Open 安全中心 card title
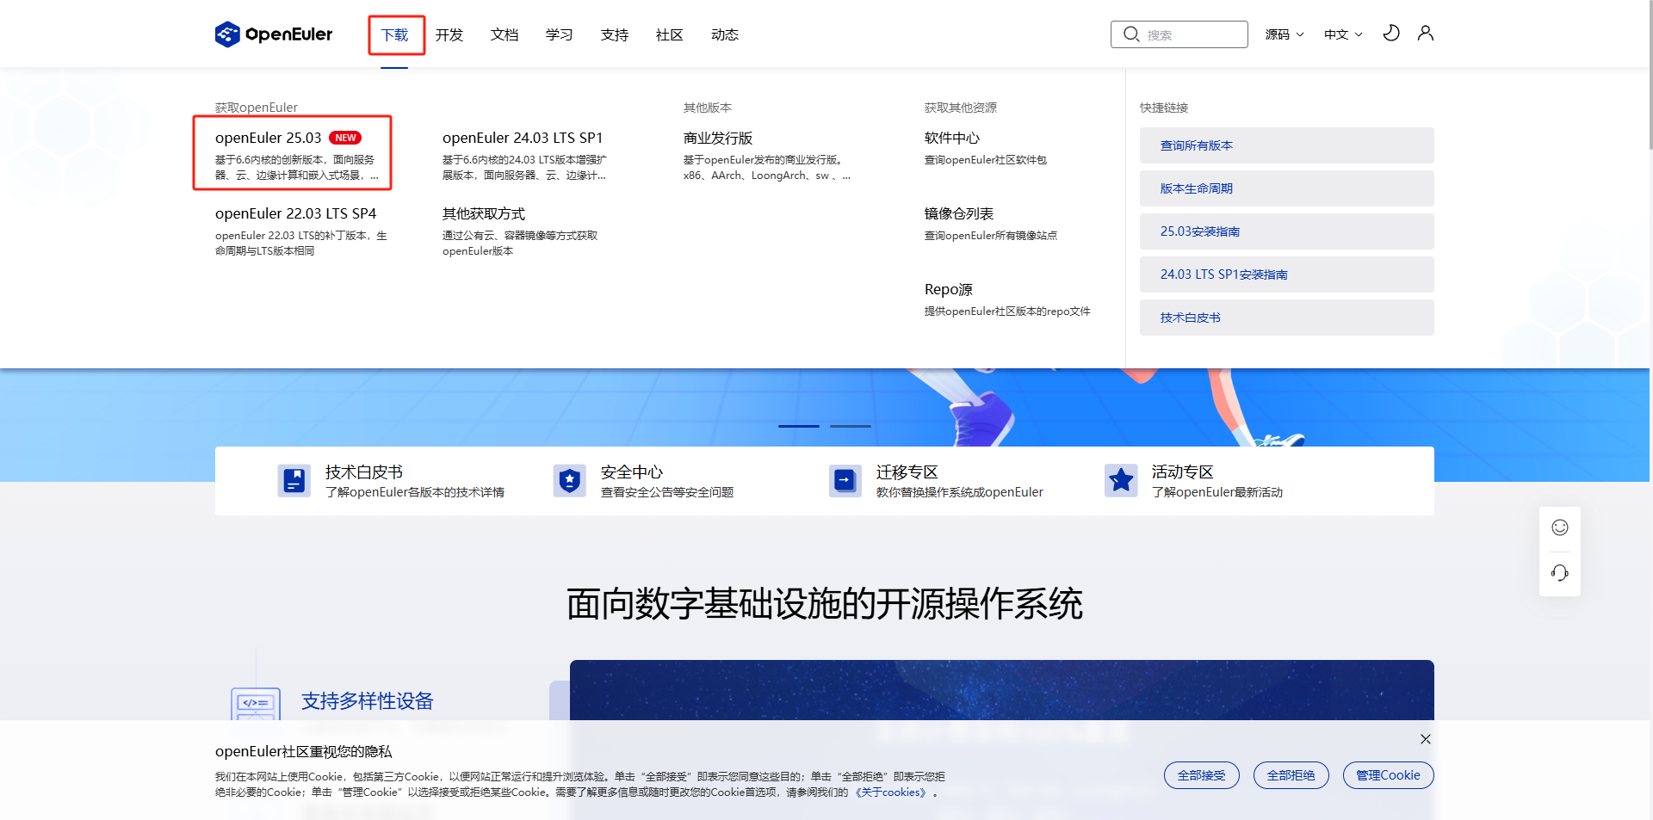 click(632, 472)
